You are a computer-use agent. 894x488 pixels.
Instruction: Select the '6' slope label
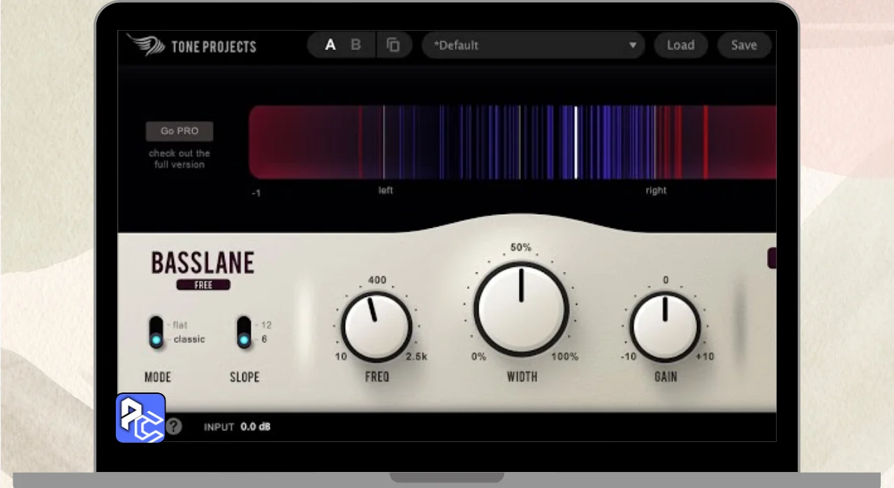(x=264, y=340)
